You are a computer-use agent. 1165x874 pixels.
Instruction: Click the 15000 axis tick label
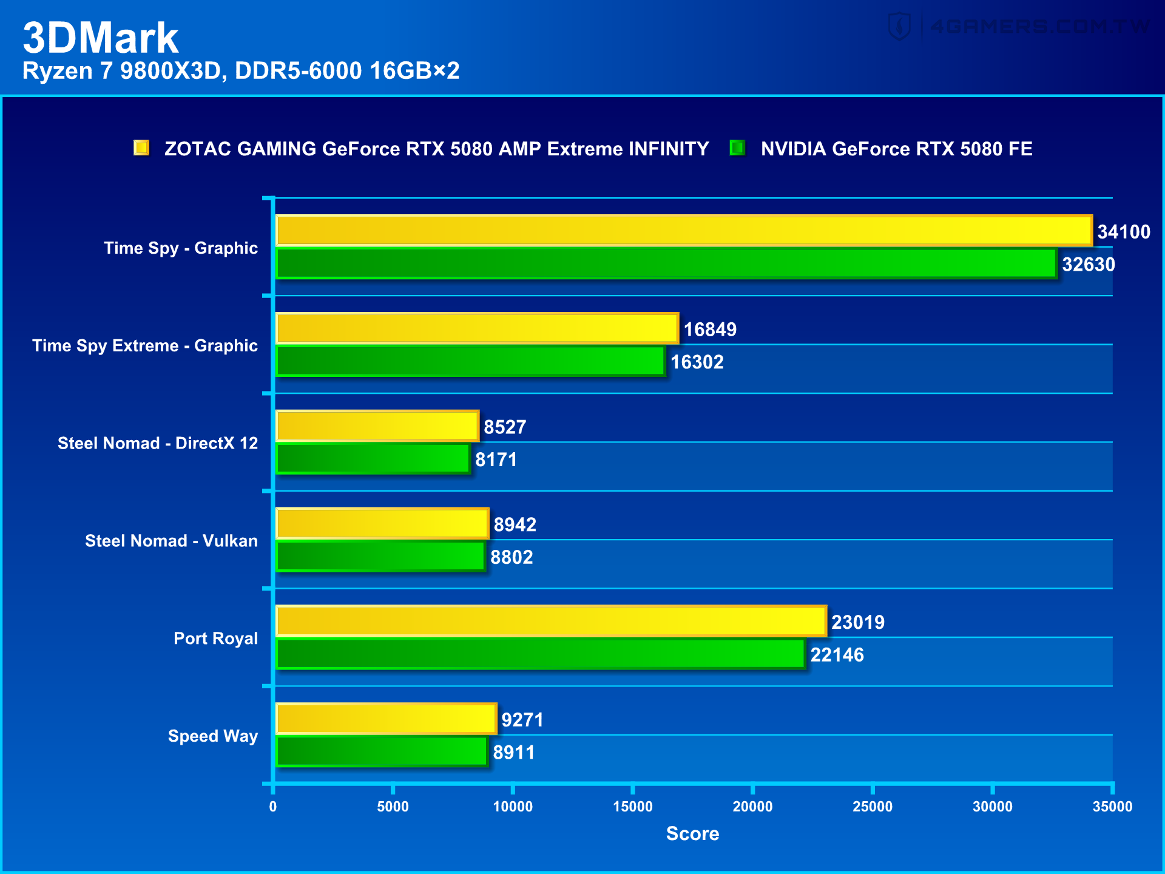[633, 807]
